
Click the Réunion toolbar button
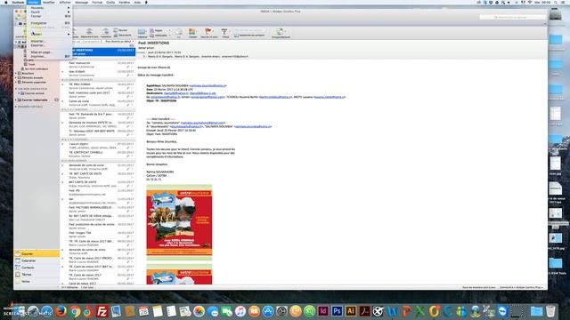tap(121, 30)
